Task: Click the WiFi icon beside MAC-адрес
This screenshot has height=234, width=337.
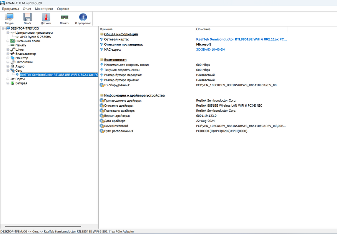Action: click(102, 49)
